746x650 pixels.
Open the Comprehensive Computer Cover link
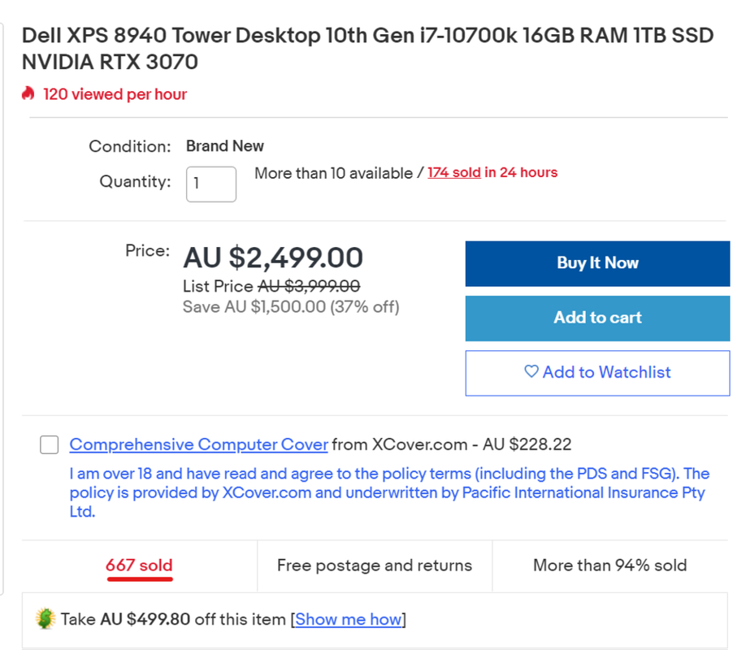[198, 444]
